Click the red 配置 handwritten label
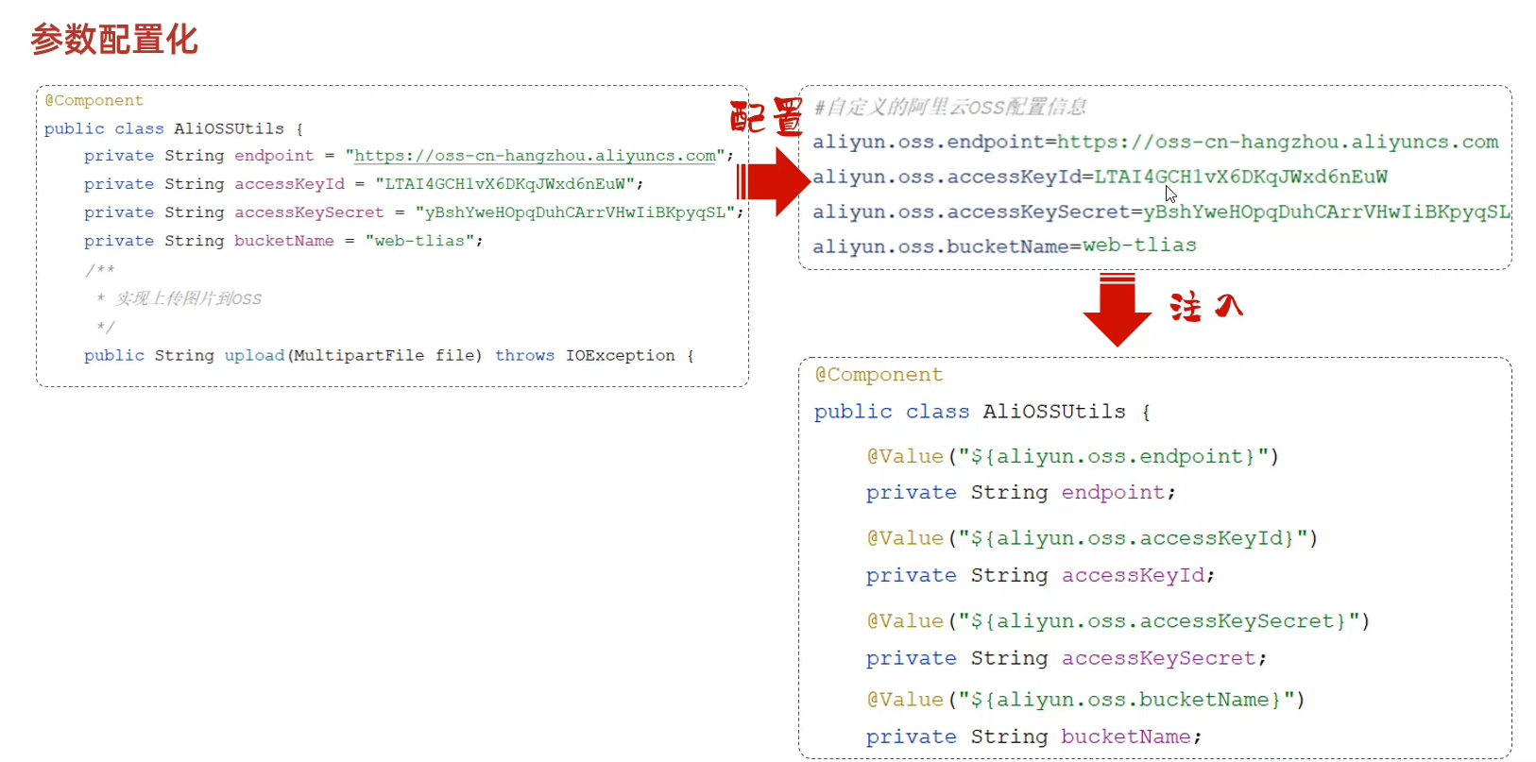This screenshot has height=762, width=1536. 766,118
